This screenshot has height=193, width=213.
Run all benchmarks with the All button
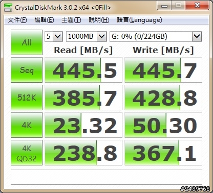pyautogui.click(x=27, y=42)
